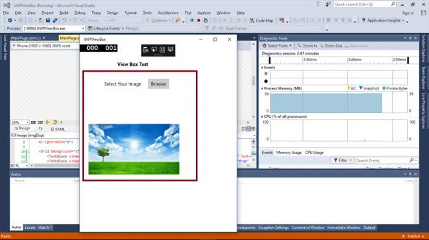Click the track focused element in-app icon
The image size is (429, 240).
170,49
